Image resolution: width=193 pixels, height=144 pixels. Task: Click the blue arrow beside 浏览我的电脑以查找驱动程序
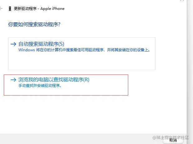tap(13, 80)
